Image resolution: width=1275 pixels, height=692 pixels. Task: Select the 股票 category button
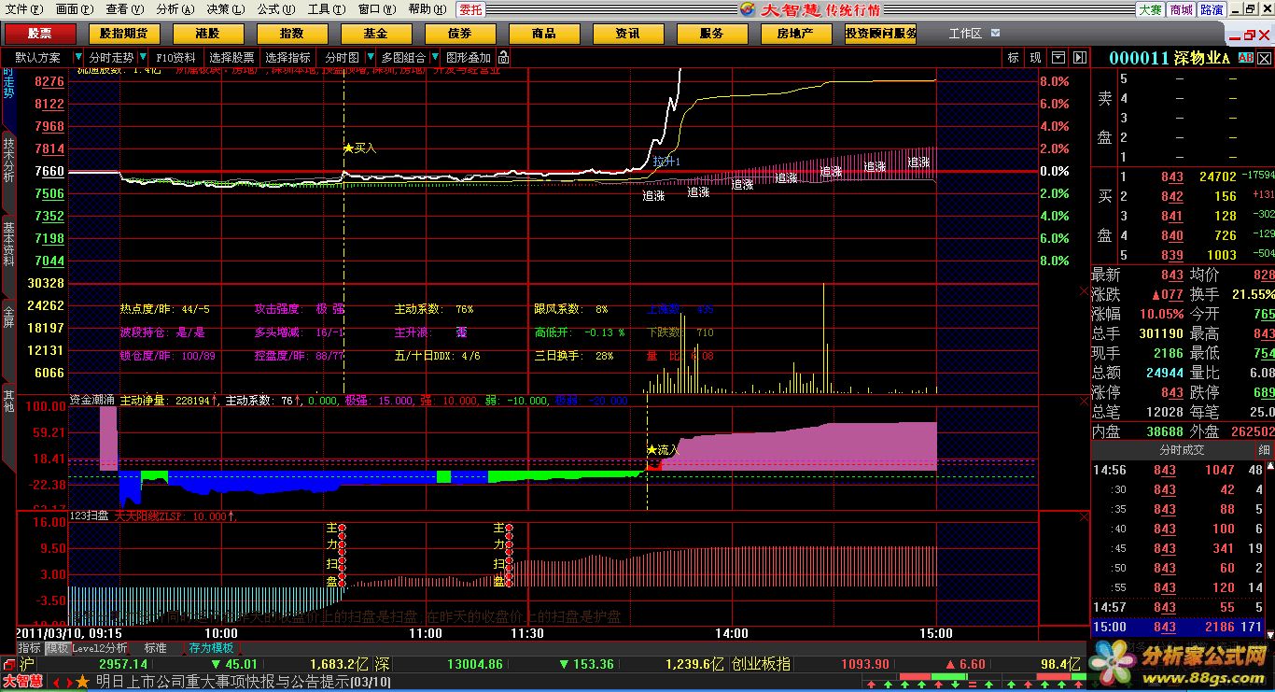click(x=40, y=34)
